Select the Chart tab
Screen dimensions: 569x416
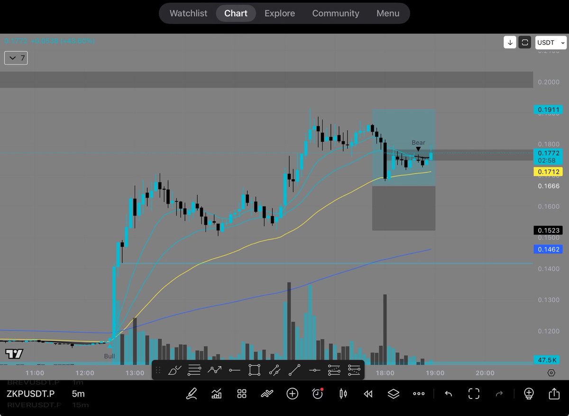click(x=236, y=13)
